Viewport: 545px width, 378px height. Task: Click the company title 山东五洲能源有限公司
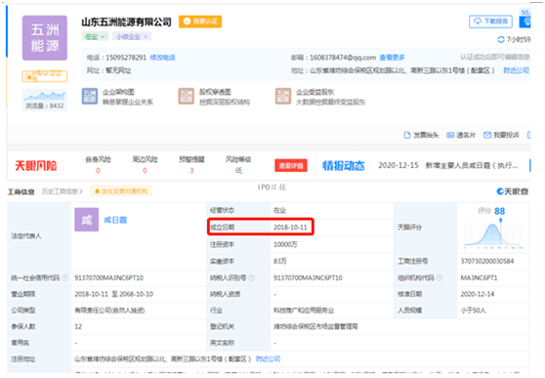(x=127, y=21)
